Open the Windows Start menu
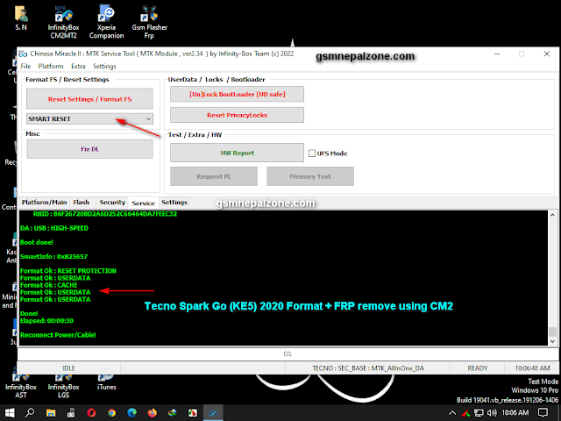This screenshot has width=561, height=421. pyautogui.click(x=10, y=413)
